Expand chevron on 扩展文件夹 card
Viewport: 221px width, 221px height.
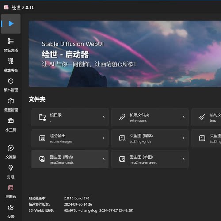[x=183, y=117]
